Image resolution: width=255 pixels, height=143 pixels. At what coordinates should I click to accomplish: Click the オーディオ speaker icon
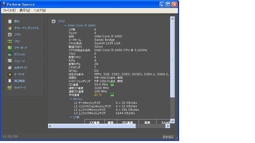click(10, 74)
